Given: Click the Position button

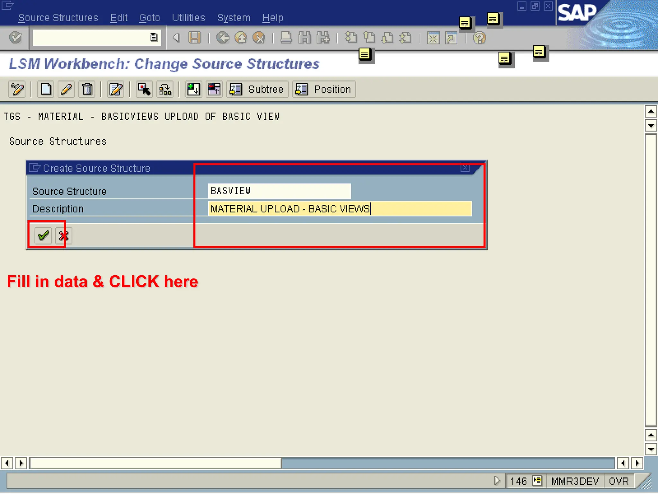Looking at the screenshot, I should pyautogui.click(x=324, y=89).
